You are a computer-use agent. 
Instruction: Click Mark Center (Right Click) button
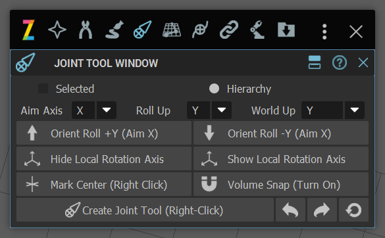[x=104, y=184]
